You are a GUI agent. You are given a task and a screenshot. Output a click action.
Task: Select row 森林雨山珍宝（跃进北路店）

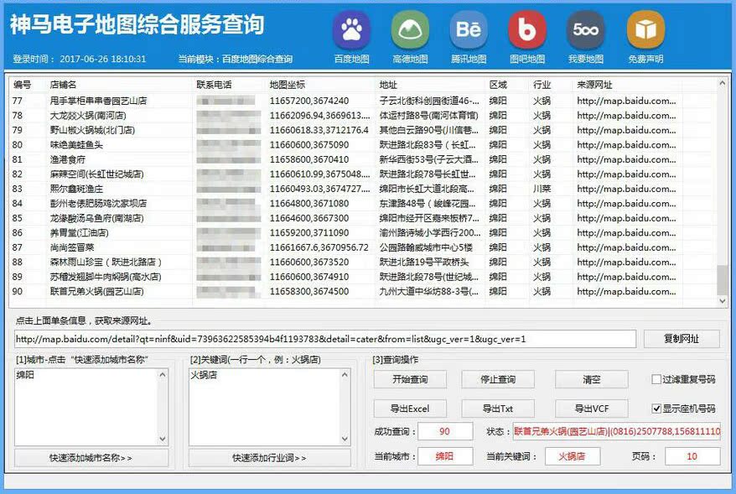pyautogui.click(x=363, y=262)
